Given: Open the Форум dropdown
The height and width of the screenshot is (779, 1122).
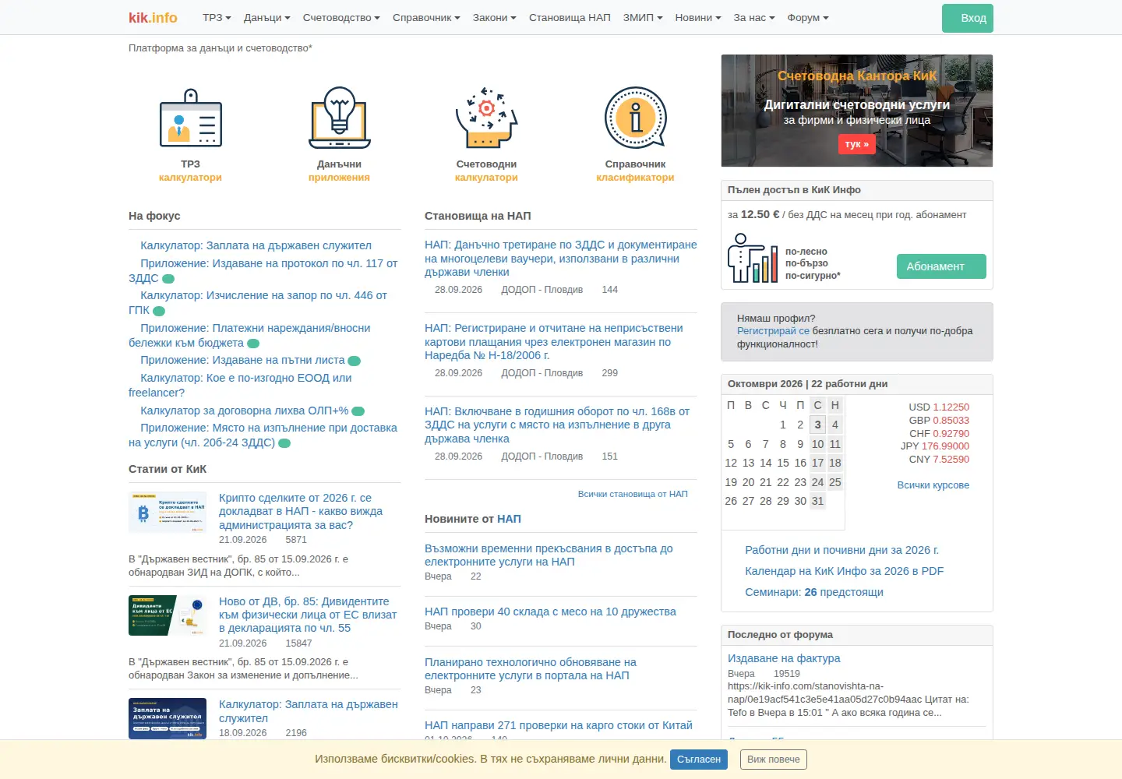Looking at the screenshot, I should (x=808, y=17).
